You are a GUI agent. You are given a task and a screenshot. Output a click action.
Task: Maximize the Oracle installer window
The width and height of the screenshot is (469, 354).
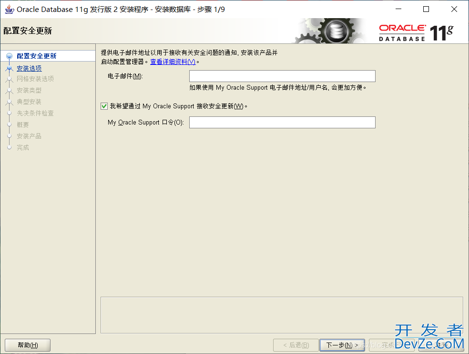click(426, 9)
